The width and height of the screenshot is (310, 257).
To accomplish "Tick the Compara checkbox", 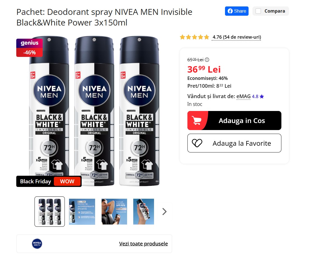I will pos(258,11).
